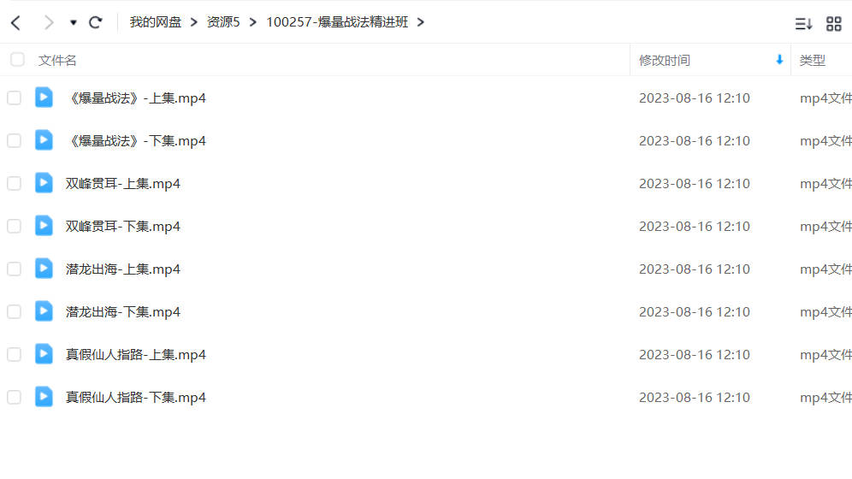Click the video icon for 双峰贯耳-上集.mp4
The height and width of the screenshot is (479, 852).
click(44, 183)
